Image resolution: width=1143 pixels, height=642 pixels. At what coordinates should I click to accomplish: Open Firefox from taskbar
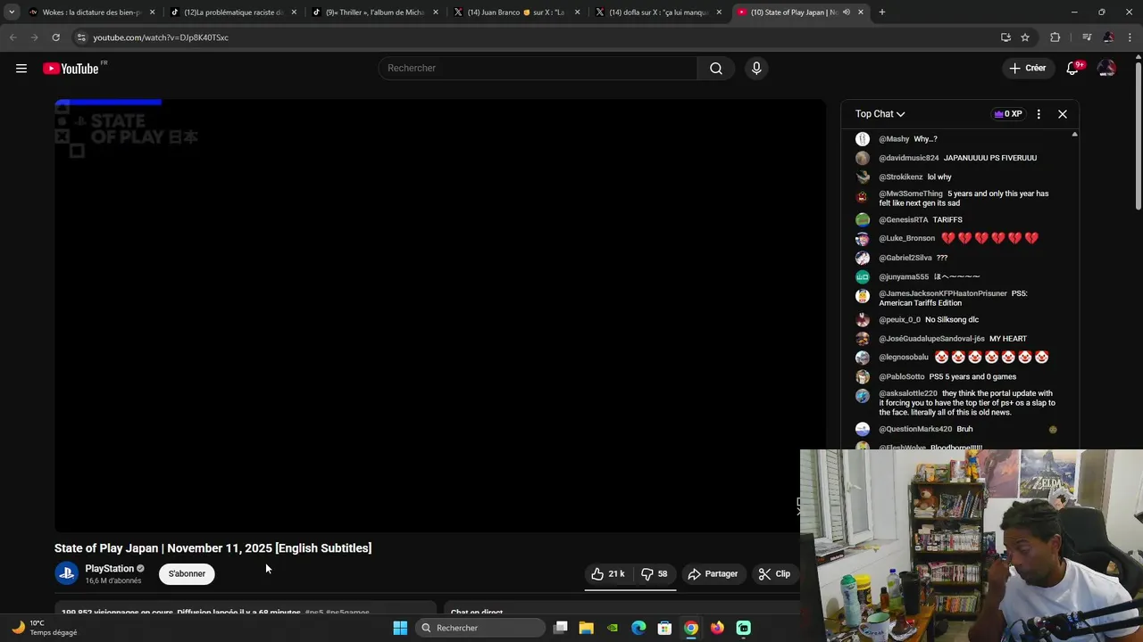[x=717, y=628]
